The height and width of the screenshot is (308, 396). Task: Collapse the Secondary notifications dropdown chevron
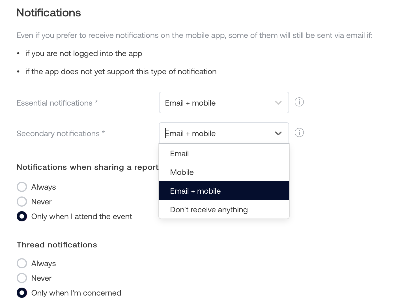click(x=278, y=133)
